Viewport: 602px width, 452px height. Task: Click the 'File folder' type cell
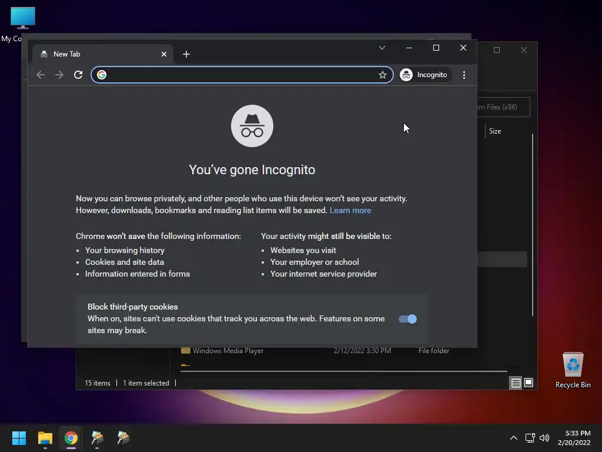(434, 351)
